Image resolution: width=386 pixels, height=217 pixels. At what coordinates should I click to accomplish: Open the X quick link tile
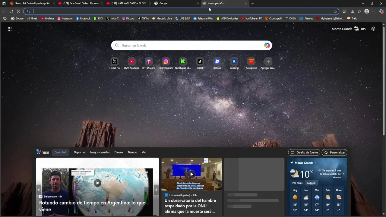point(115,61)
